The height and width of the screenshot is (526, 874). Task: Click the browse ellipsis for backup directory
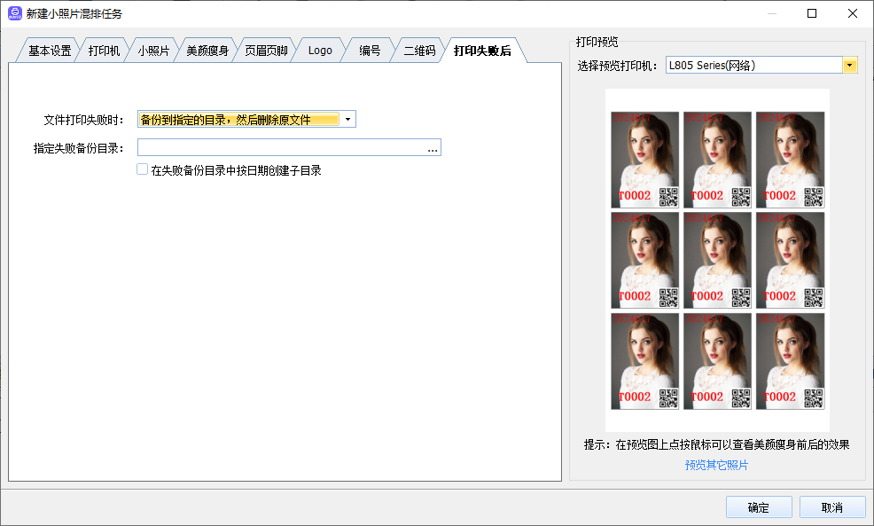tap(433, 148)
